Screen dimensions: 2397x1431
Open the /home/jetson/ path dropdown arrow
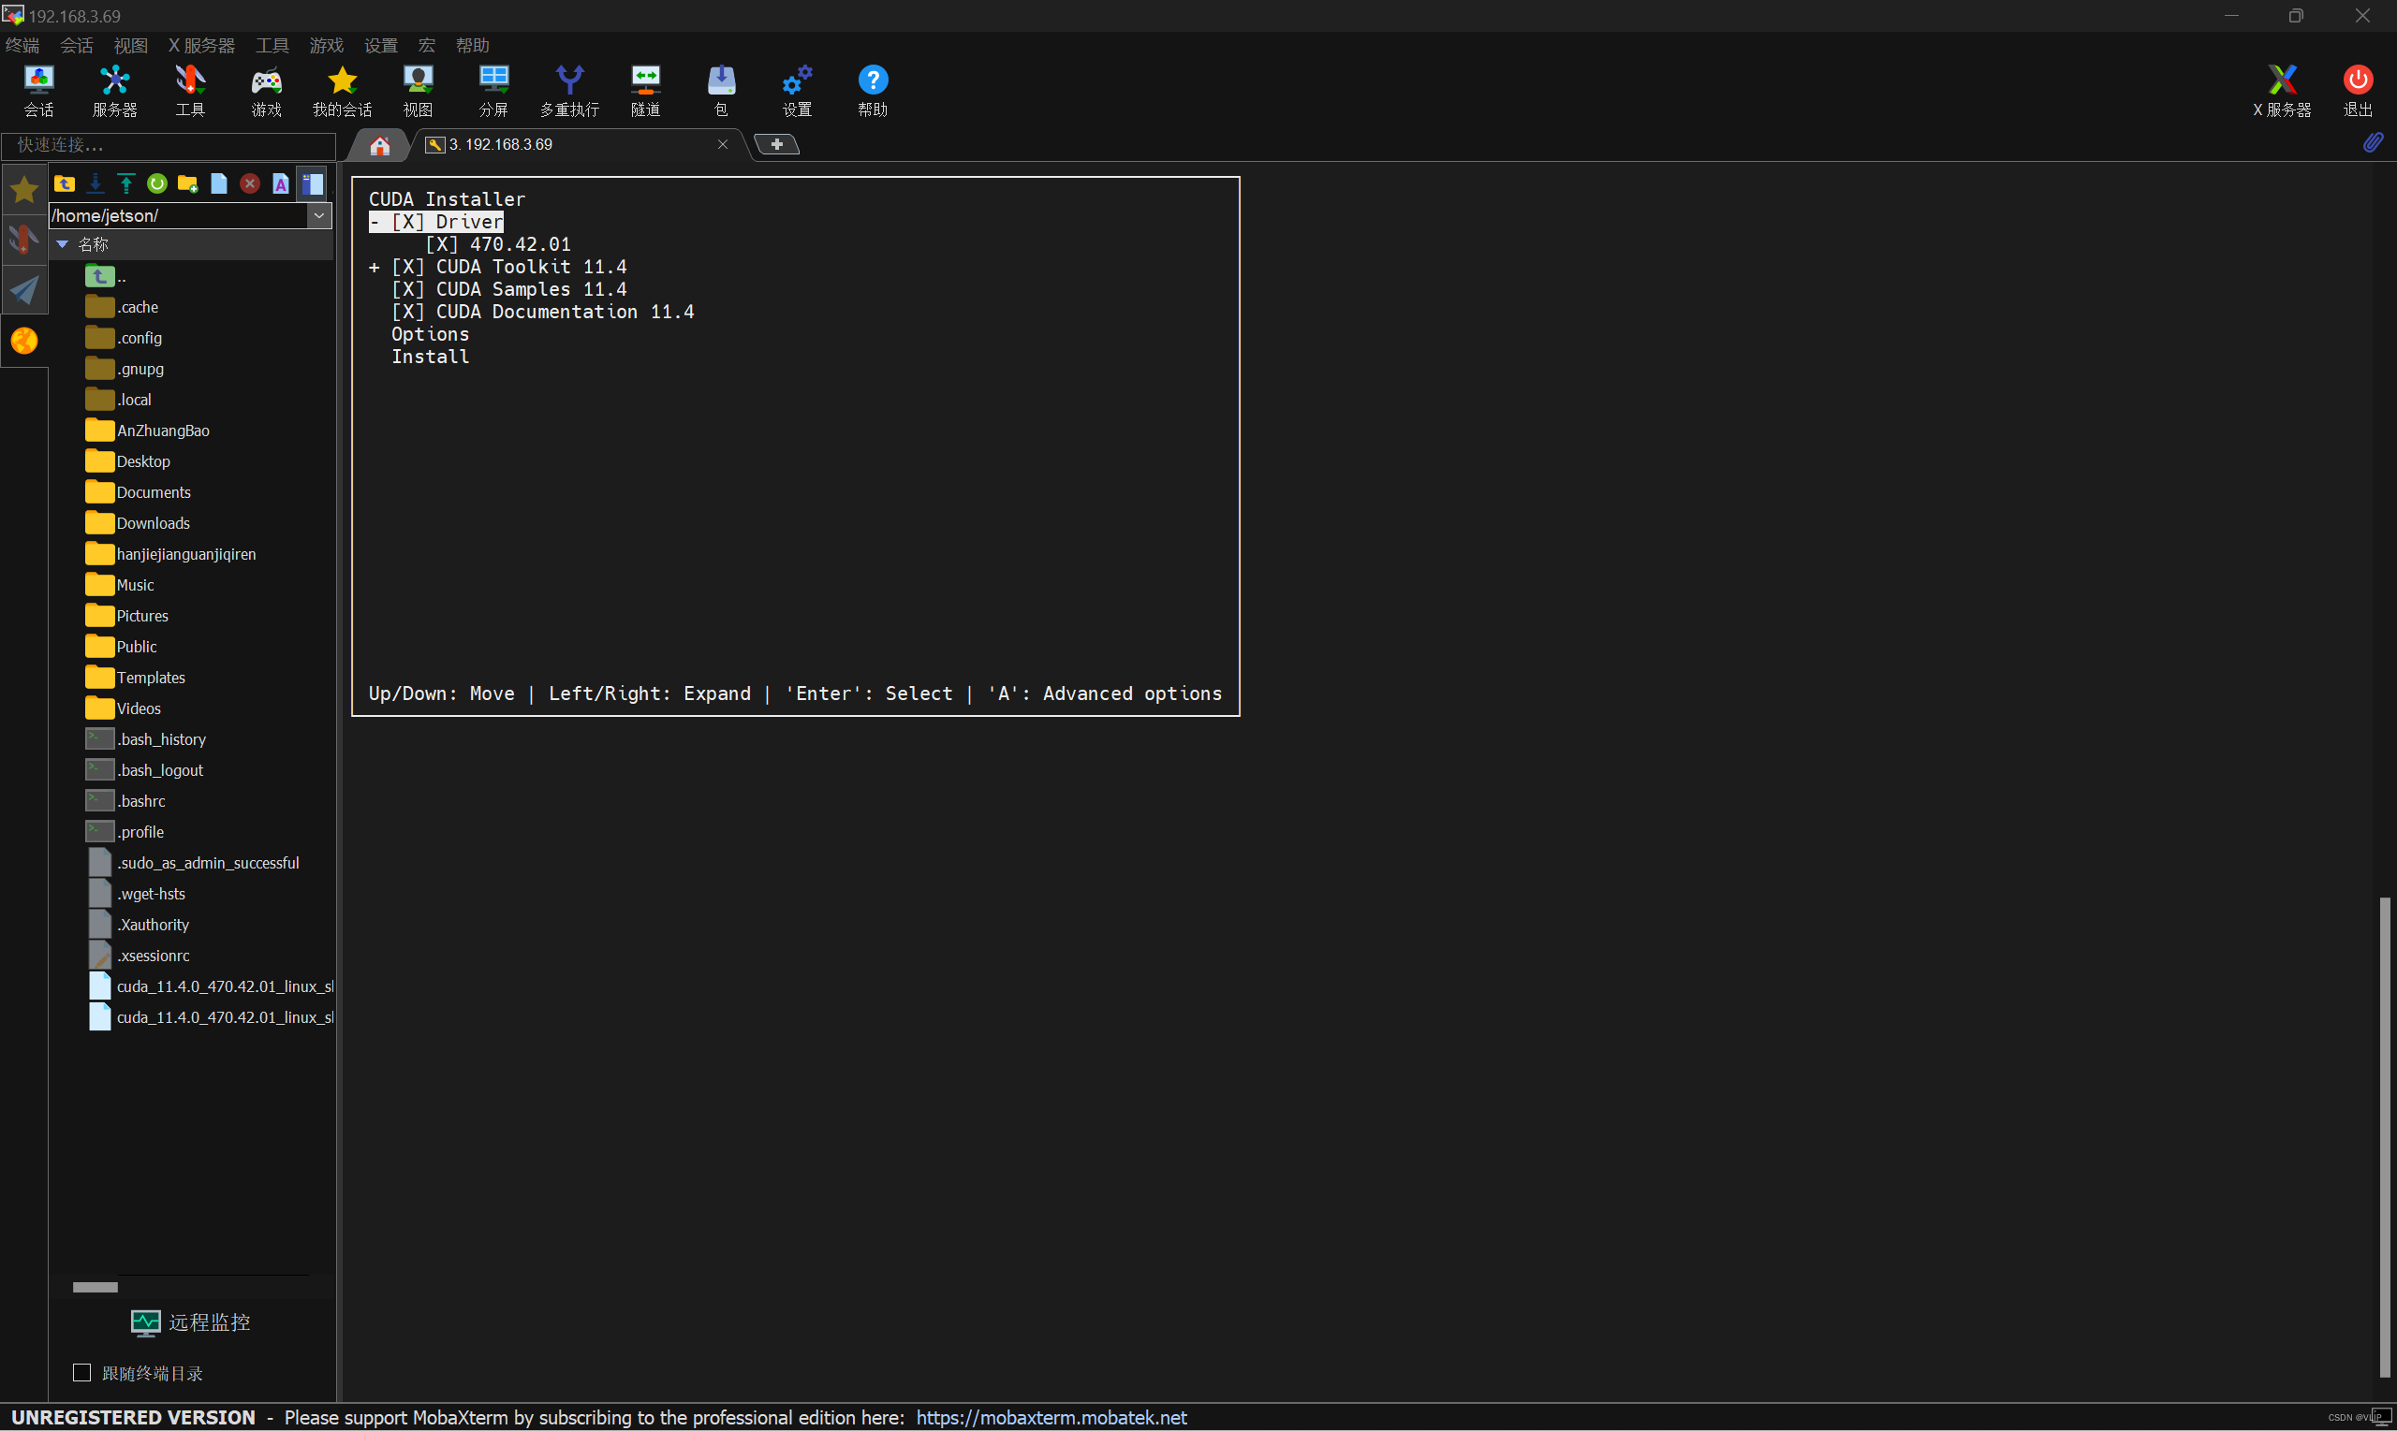(x=319, y=215)
